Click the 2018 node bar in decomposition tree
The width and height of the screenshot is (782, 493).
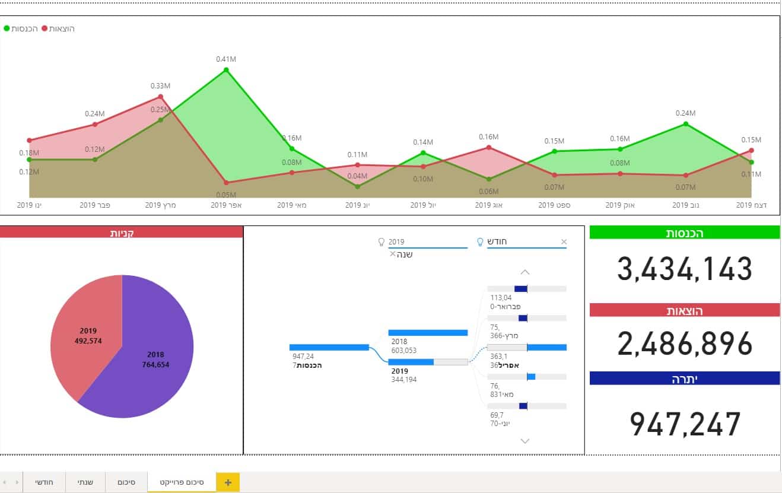click(428, 333)
